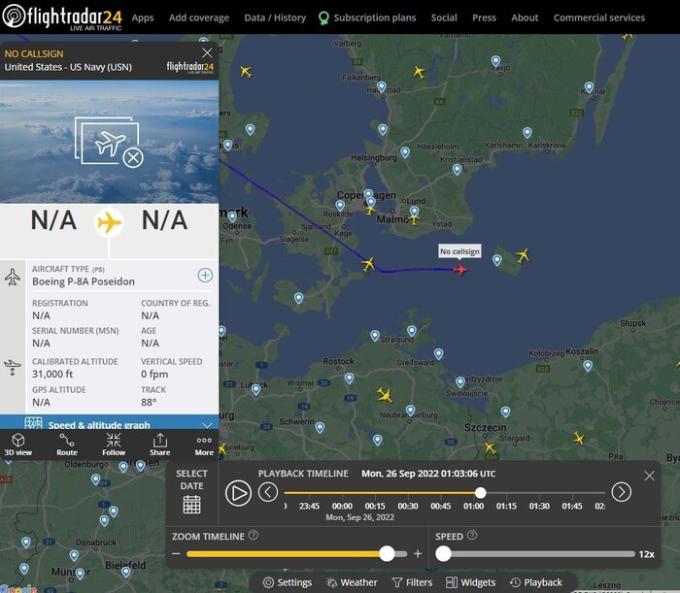Viewport: 680px width, 593px height.
Task: Click the yellow plane icon between N/A airports
Action: tap(109, 222)
